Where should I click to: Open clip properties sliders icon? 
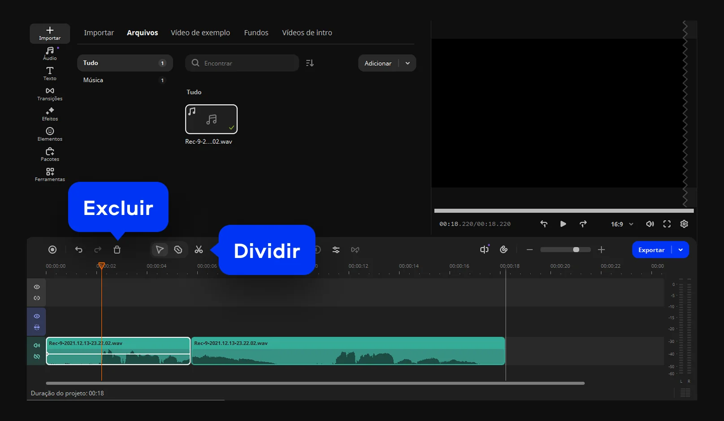[x=336, y=250]
